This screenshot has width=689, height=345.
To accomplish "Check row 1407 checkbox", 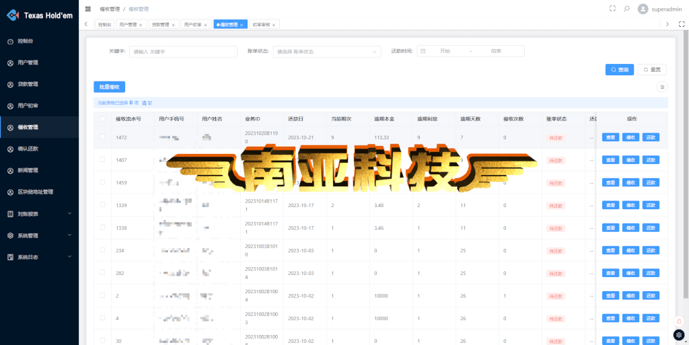I will point(102,159).
